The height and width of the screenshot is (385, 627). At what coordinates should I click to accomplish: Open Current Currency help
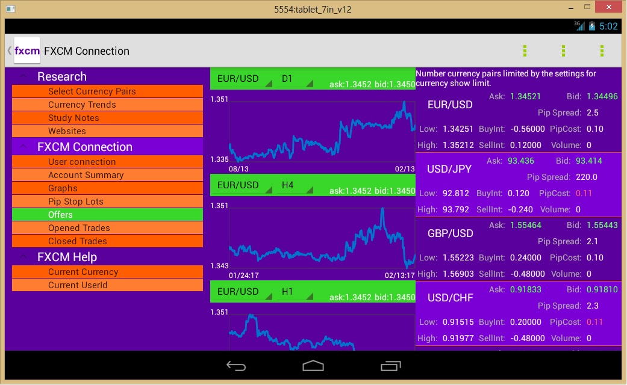click(x=108, y=272)
